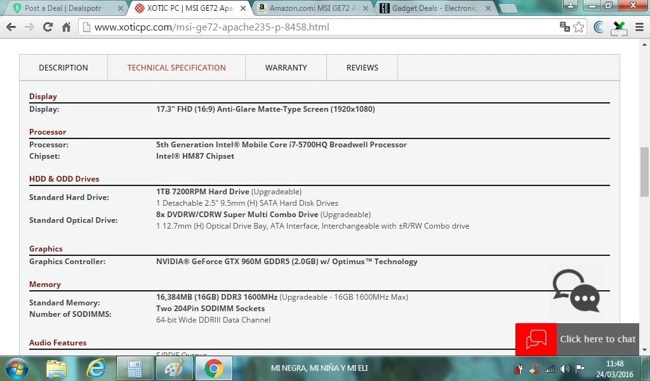
Task: Launch Internet Explorer from the taskbar
Action: click(x=95, y=368)
